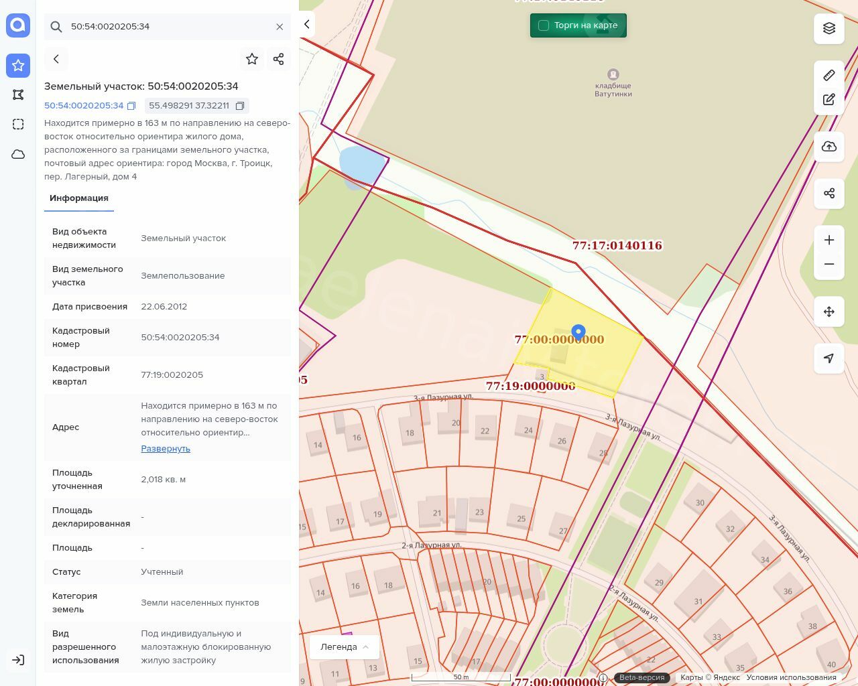Viewport: 858px width, 686px height.
Task: Copy coordinates 55.498291 37.32211
Action: (x=240, y=106)
